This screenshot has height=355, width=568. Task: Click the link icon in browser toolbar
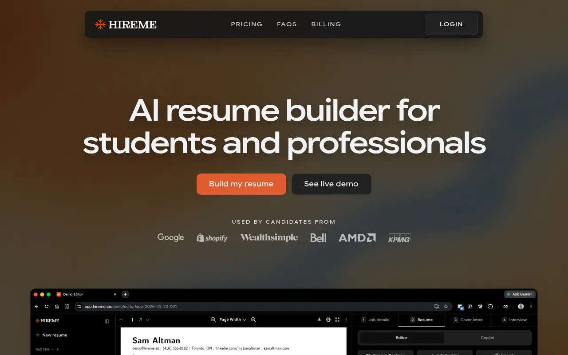click(505, 306)
